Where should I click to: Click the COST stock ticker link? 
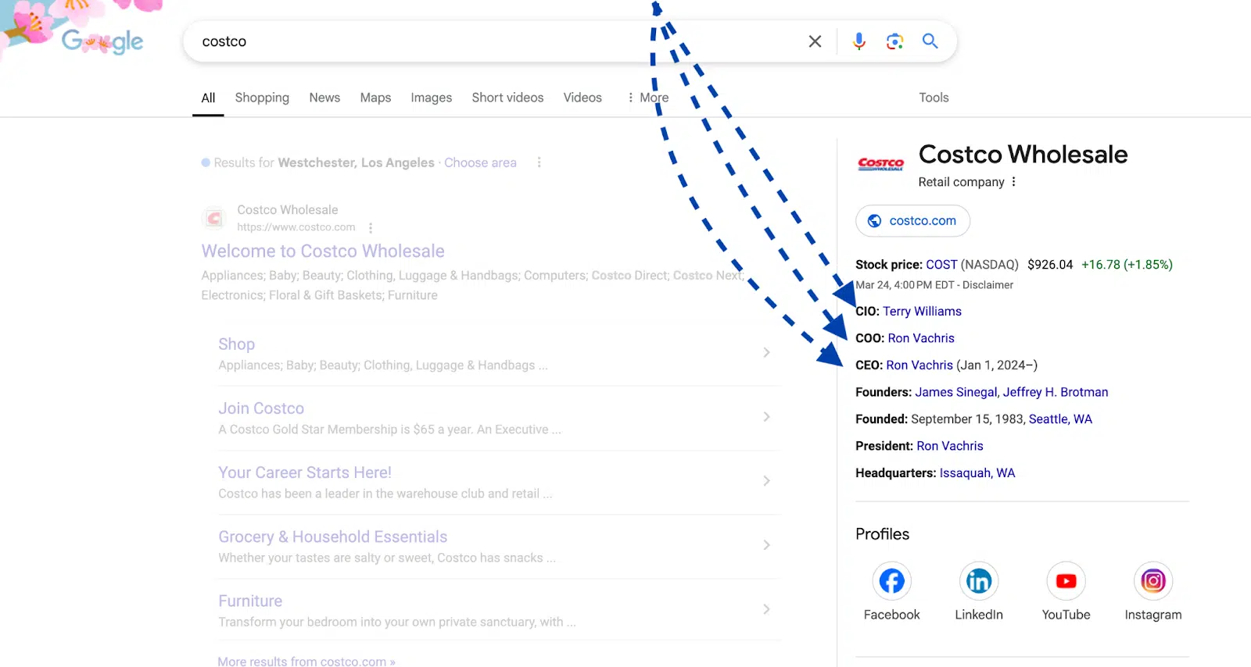pos(941,265)
